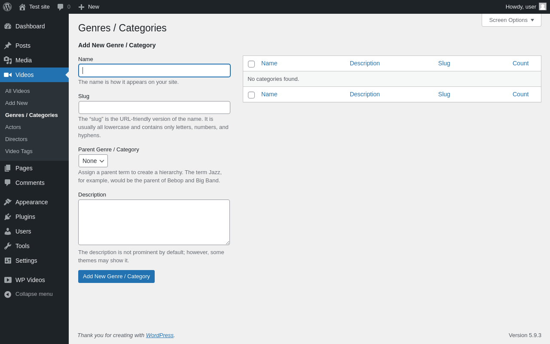Screen dimensions: 550x344
Task: Open the Settings menu item
Action: tap(34, 261)
